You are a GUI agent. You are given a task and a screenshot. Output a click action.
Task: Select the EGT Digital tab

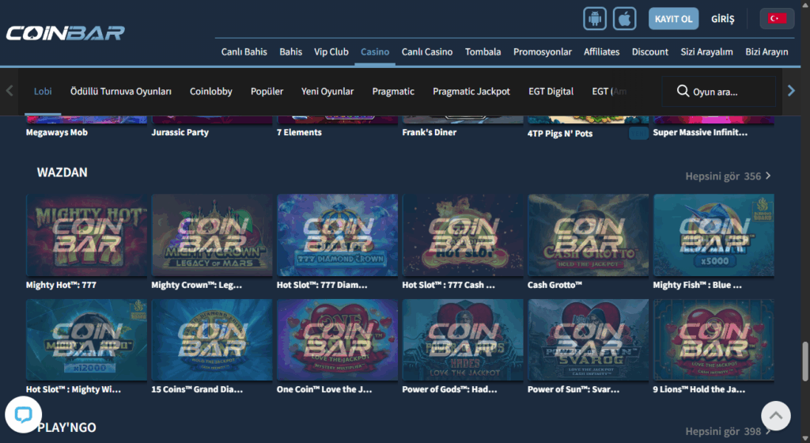coord(551,92)
